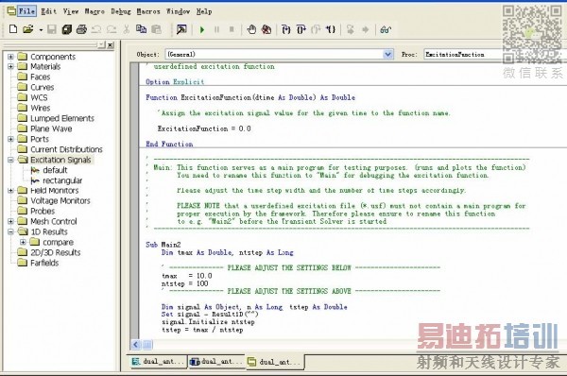Run the macro with the green play button
Screen dimensions: 567x376
(202, 29)
